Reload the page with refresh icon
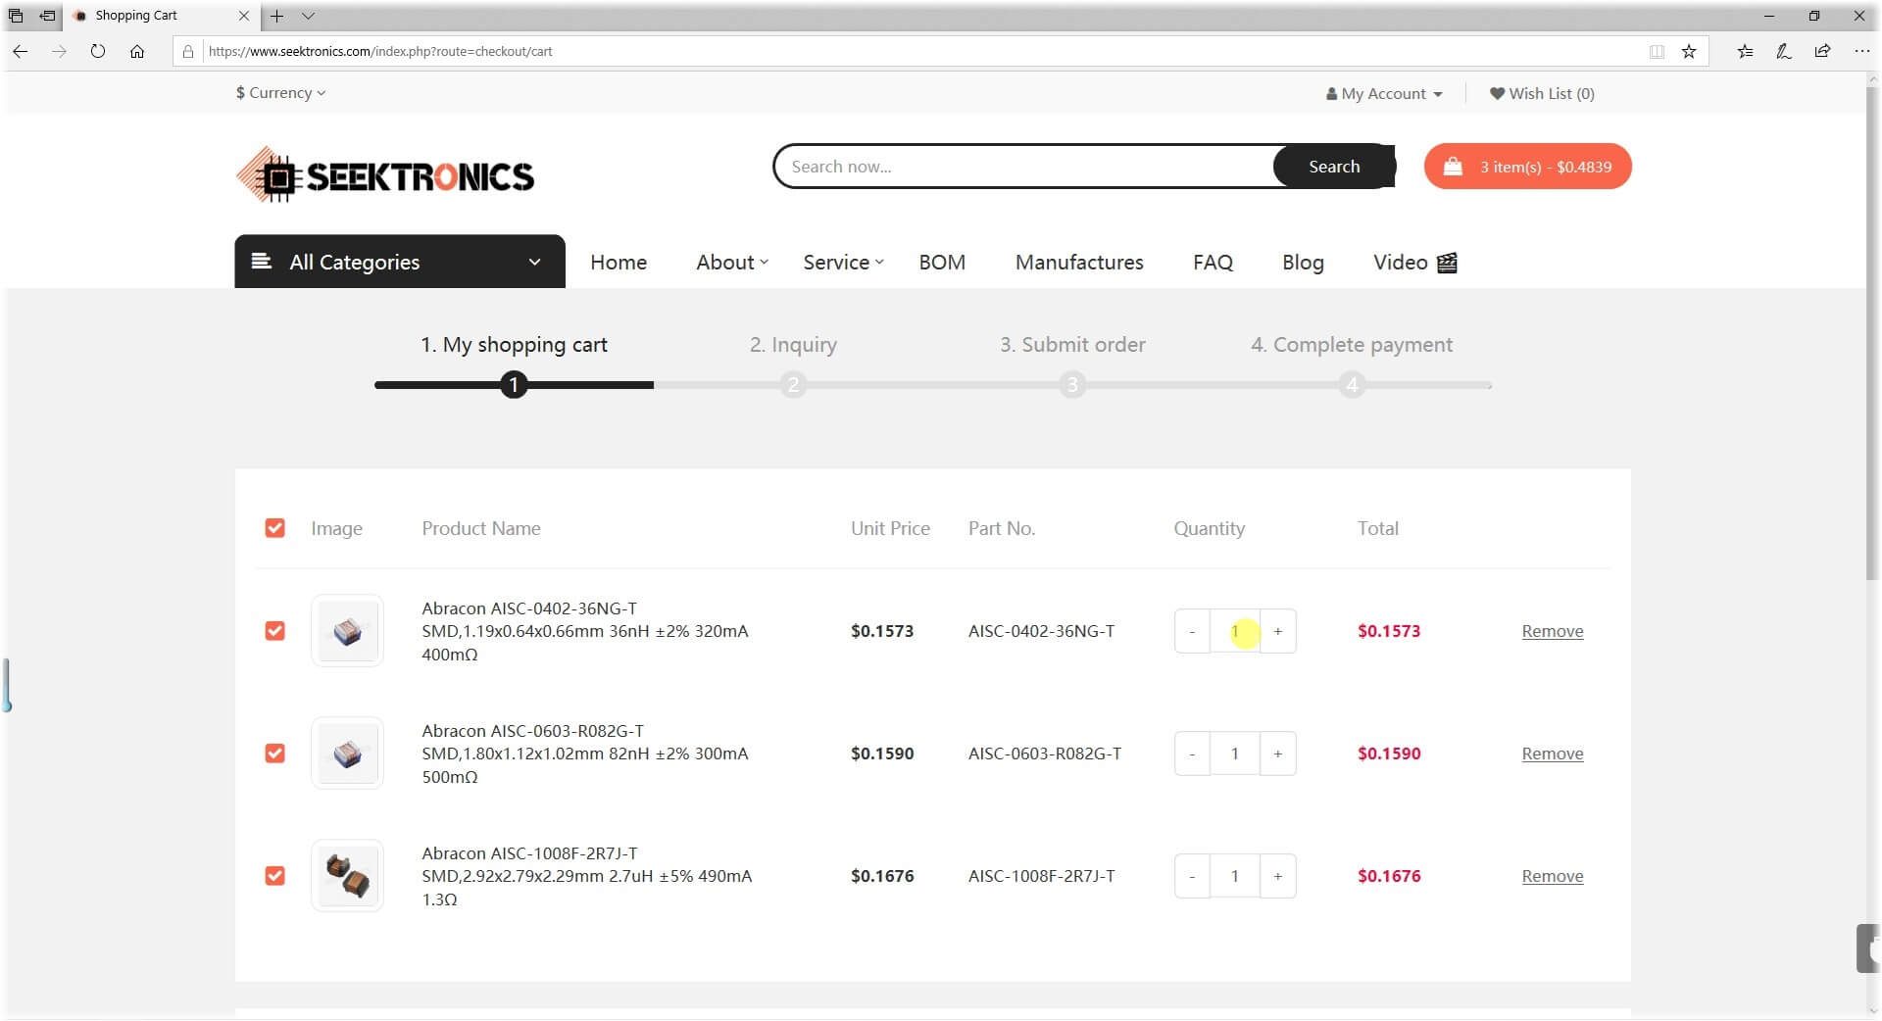 98,51
